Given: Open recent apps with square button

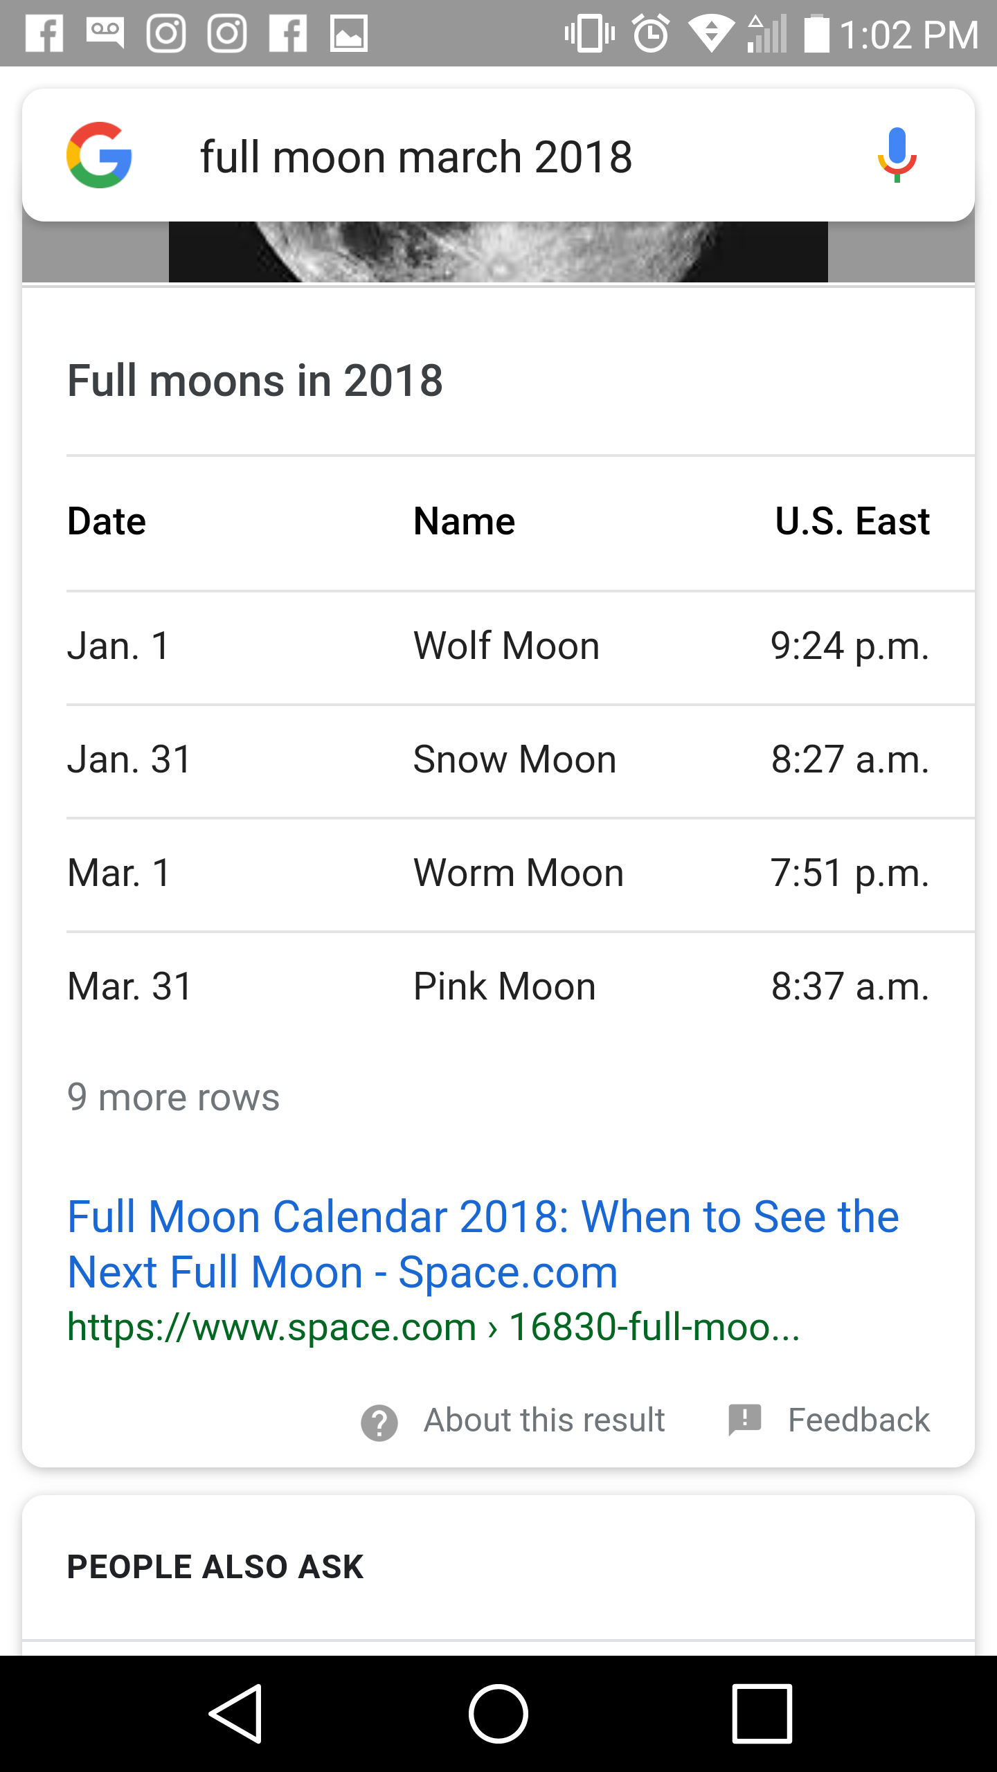Looking at the screenshot, I should click(x=762, y=1714).
